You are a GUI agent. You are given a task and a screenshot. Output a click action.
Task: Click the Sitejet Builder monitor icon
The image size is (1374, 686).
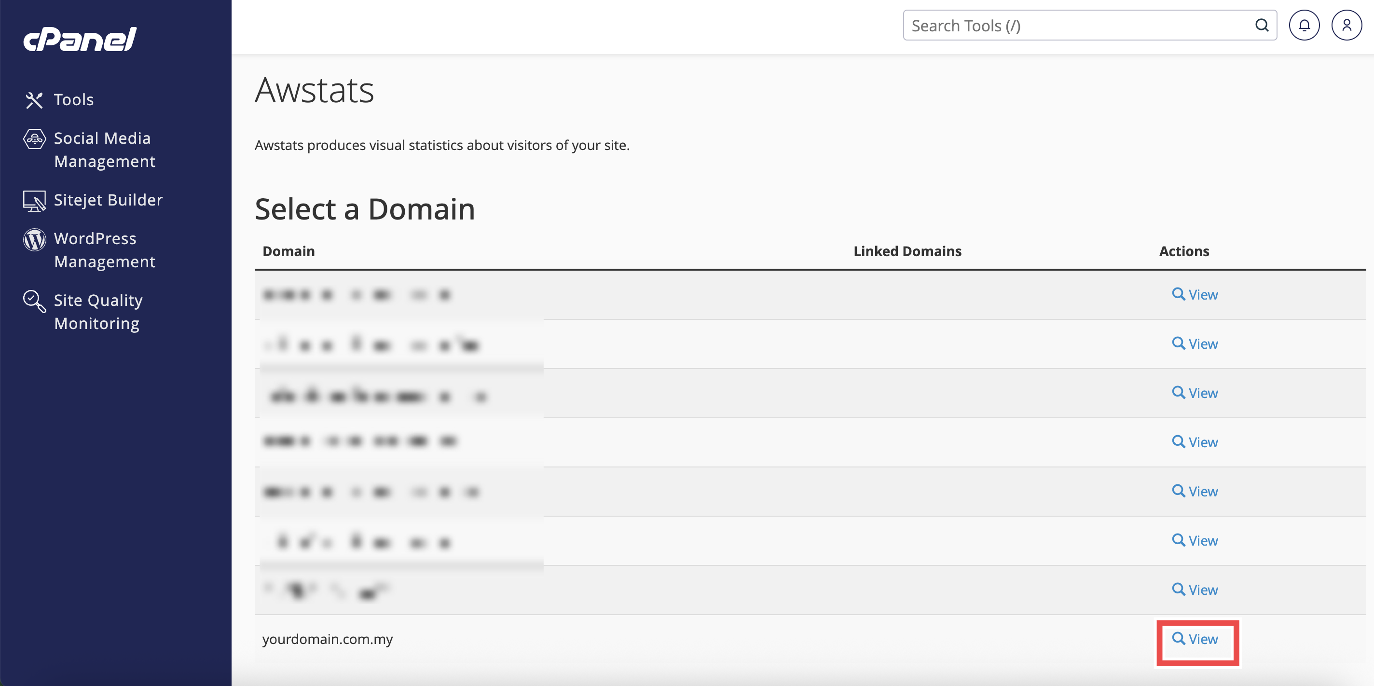tap(34, 201)
